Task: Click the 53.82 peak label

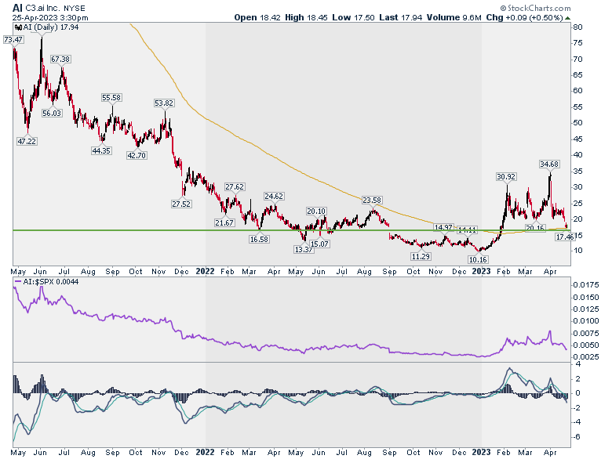Action: coord(164,103)
